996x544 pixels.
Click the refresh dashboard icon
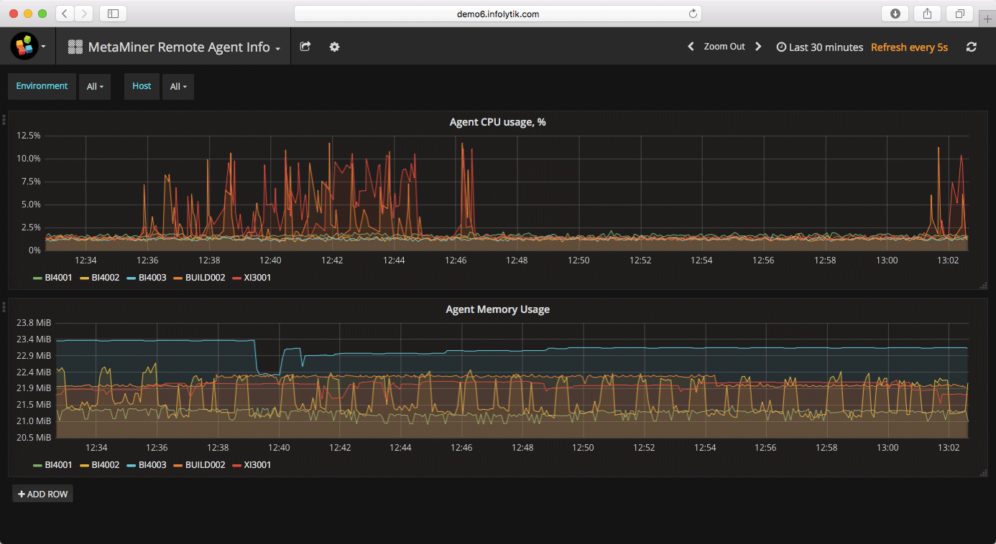click(972, 47)
